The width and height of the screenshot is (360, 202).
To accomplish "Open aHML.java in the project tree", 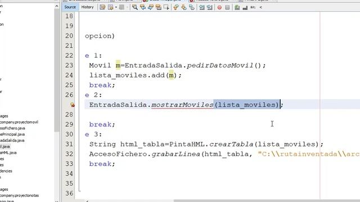I will (x=8, y=153).
